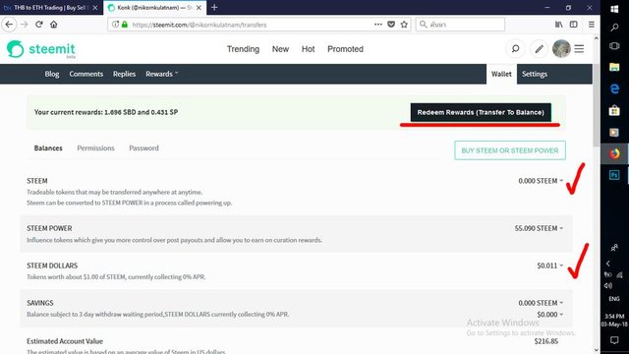Open the user avatar menu

tap(561, 49)
